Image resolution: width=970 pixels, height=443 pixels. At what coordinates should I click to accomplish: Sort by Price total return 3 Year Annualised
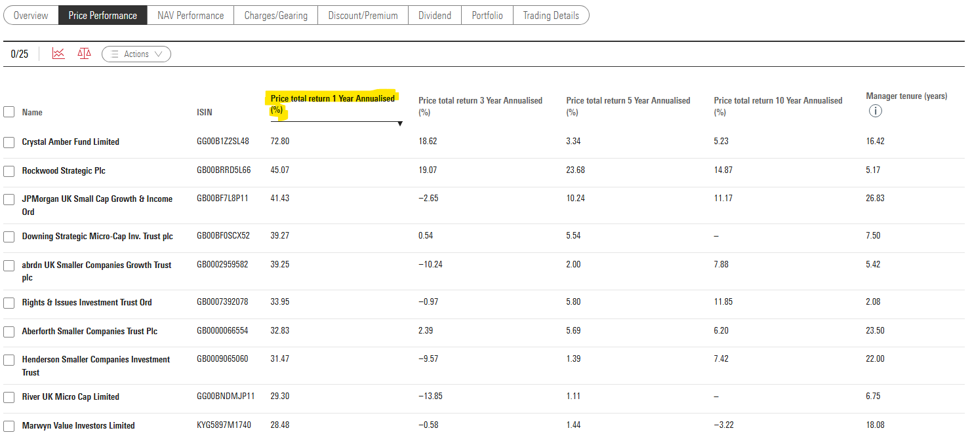pos(481,106)
